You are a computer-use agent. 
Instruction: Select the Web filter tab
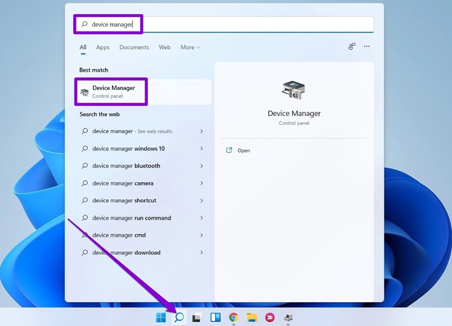click(x=164, y=47)
